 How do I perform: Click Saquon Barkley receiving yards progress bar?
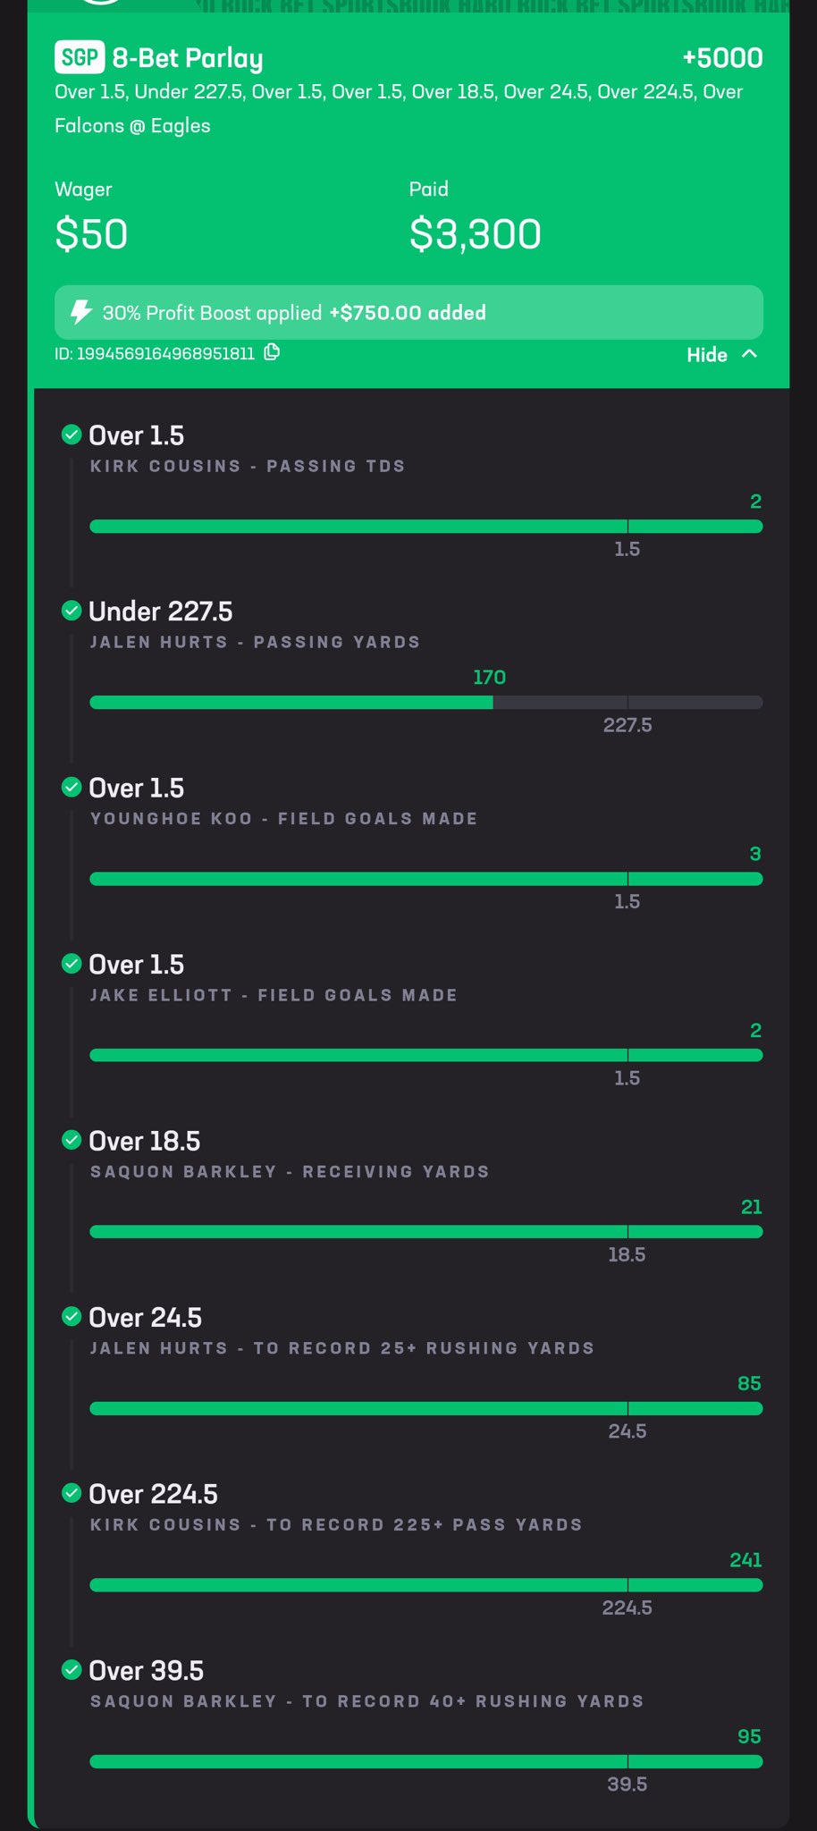(426, 1232)
